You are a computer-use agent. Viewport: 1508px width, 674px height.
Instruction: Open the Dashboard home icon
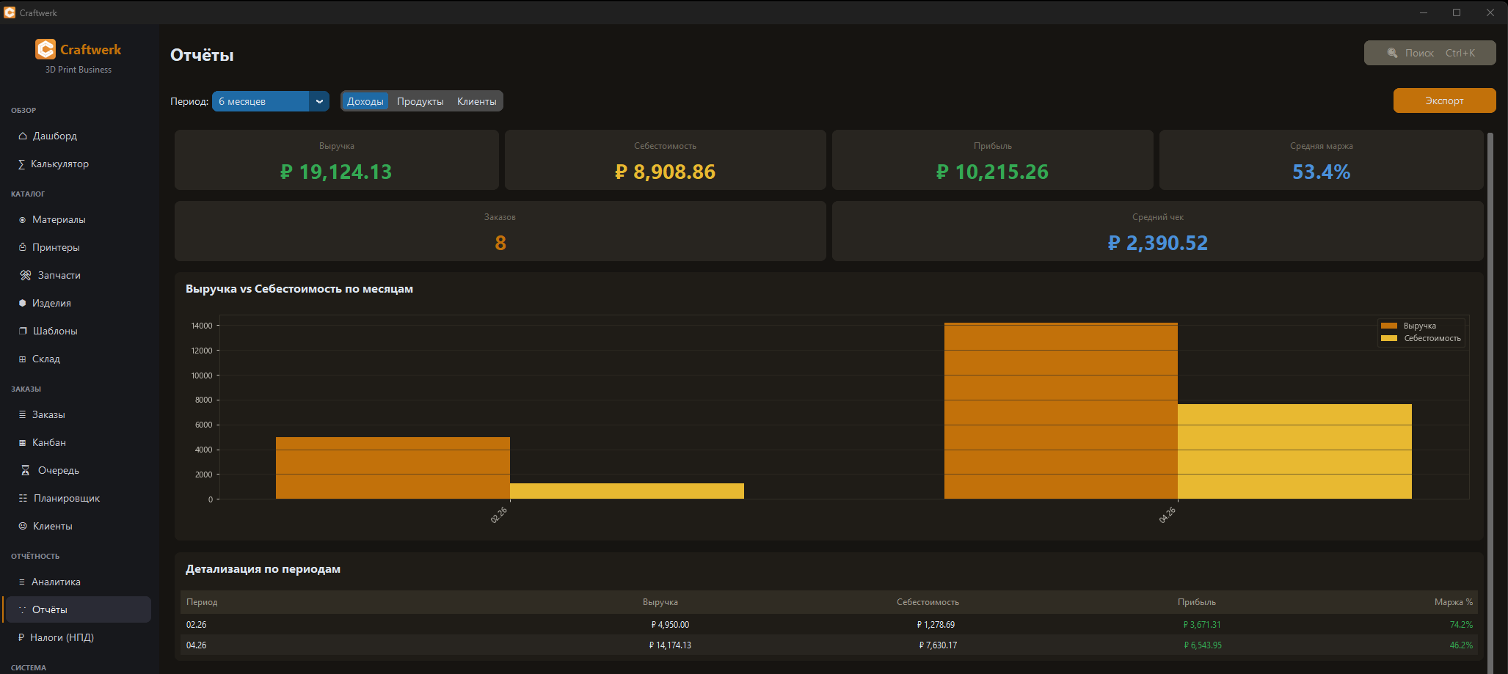[x=23, y=136]
